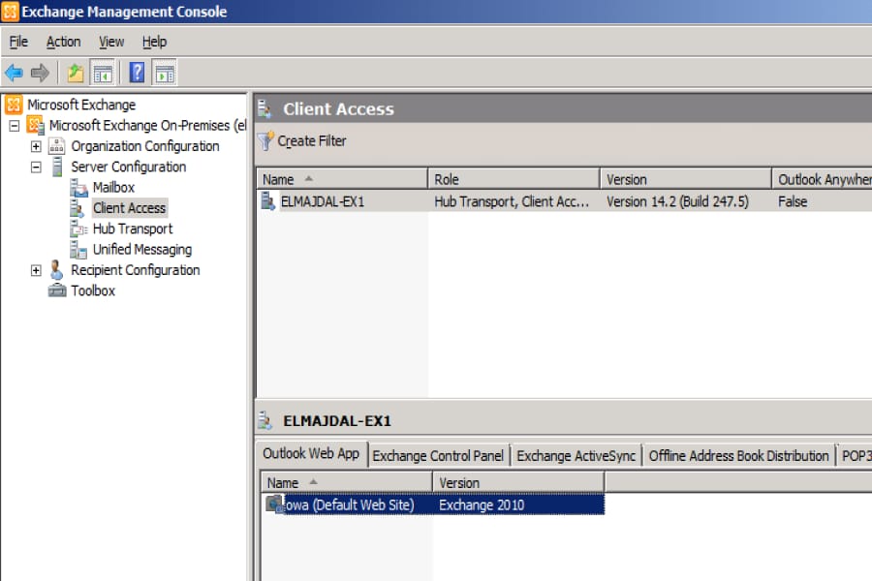This screenshot has width=872, height=581.
Task: Expand the Recipient Configuration node
Action: [x=36, y=270]
